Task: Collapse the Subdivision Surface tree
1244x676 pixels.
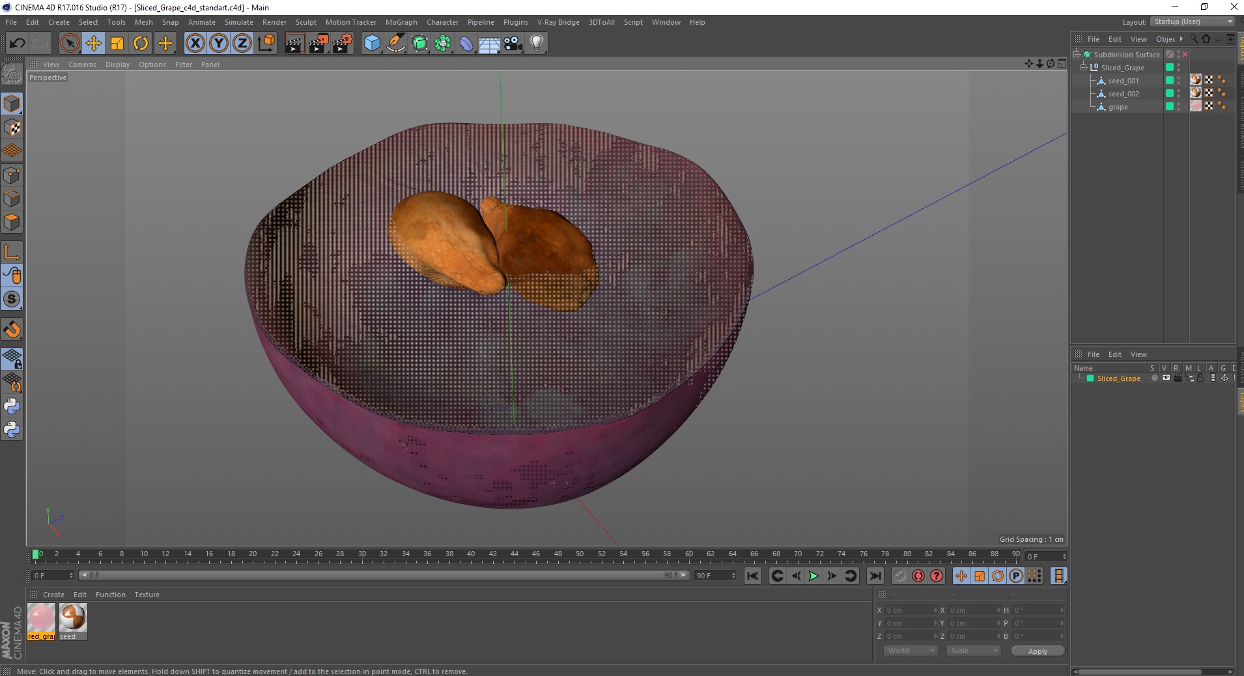Action: (x=1077, y=55)
